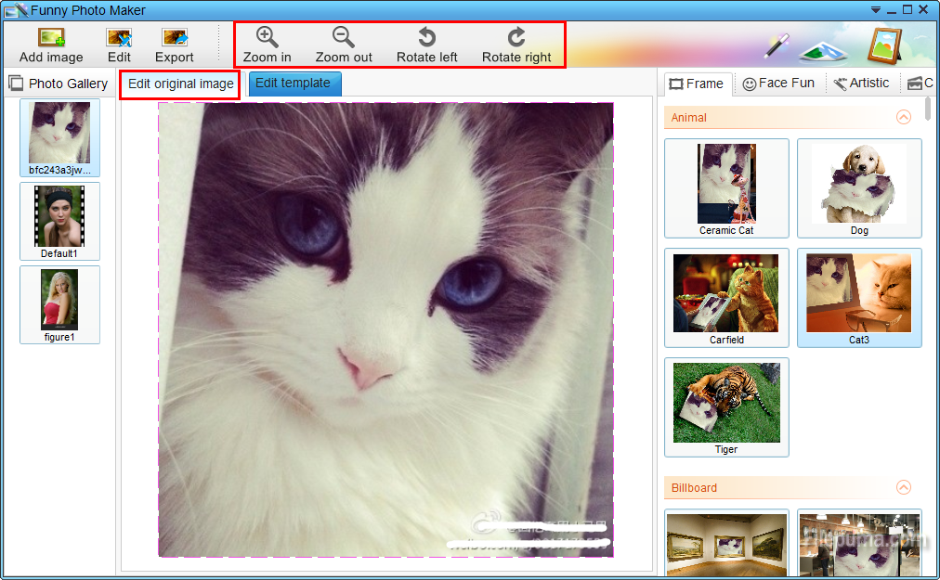Switch to the Edit template tab
Screen dimensions: 940x580
coord(294,84)
